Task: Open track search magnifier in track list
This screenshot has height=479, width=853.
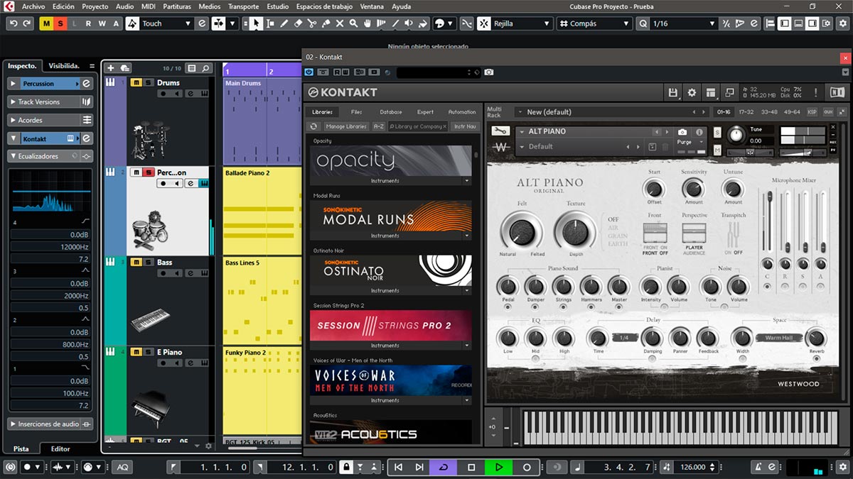Action: pos(205,68)
